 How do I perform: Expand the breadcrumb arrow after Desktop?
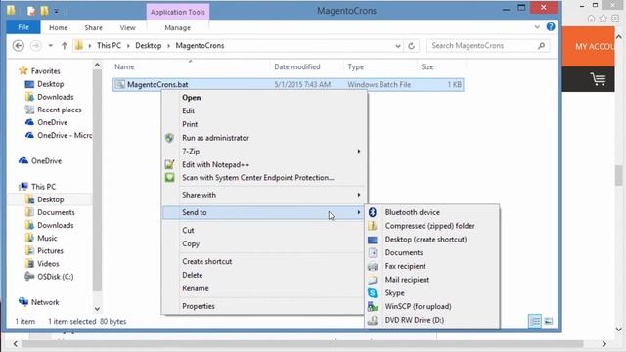coord(168,46)
